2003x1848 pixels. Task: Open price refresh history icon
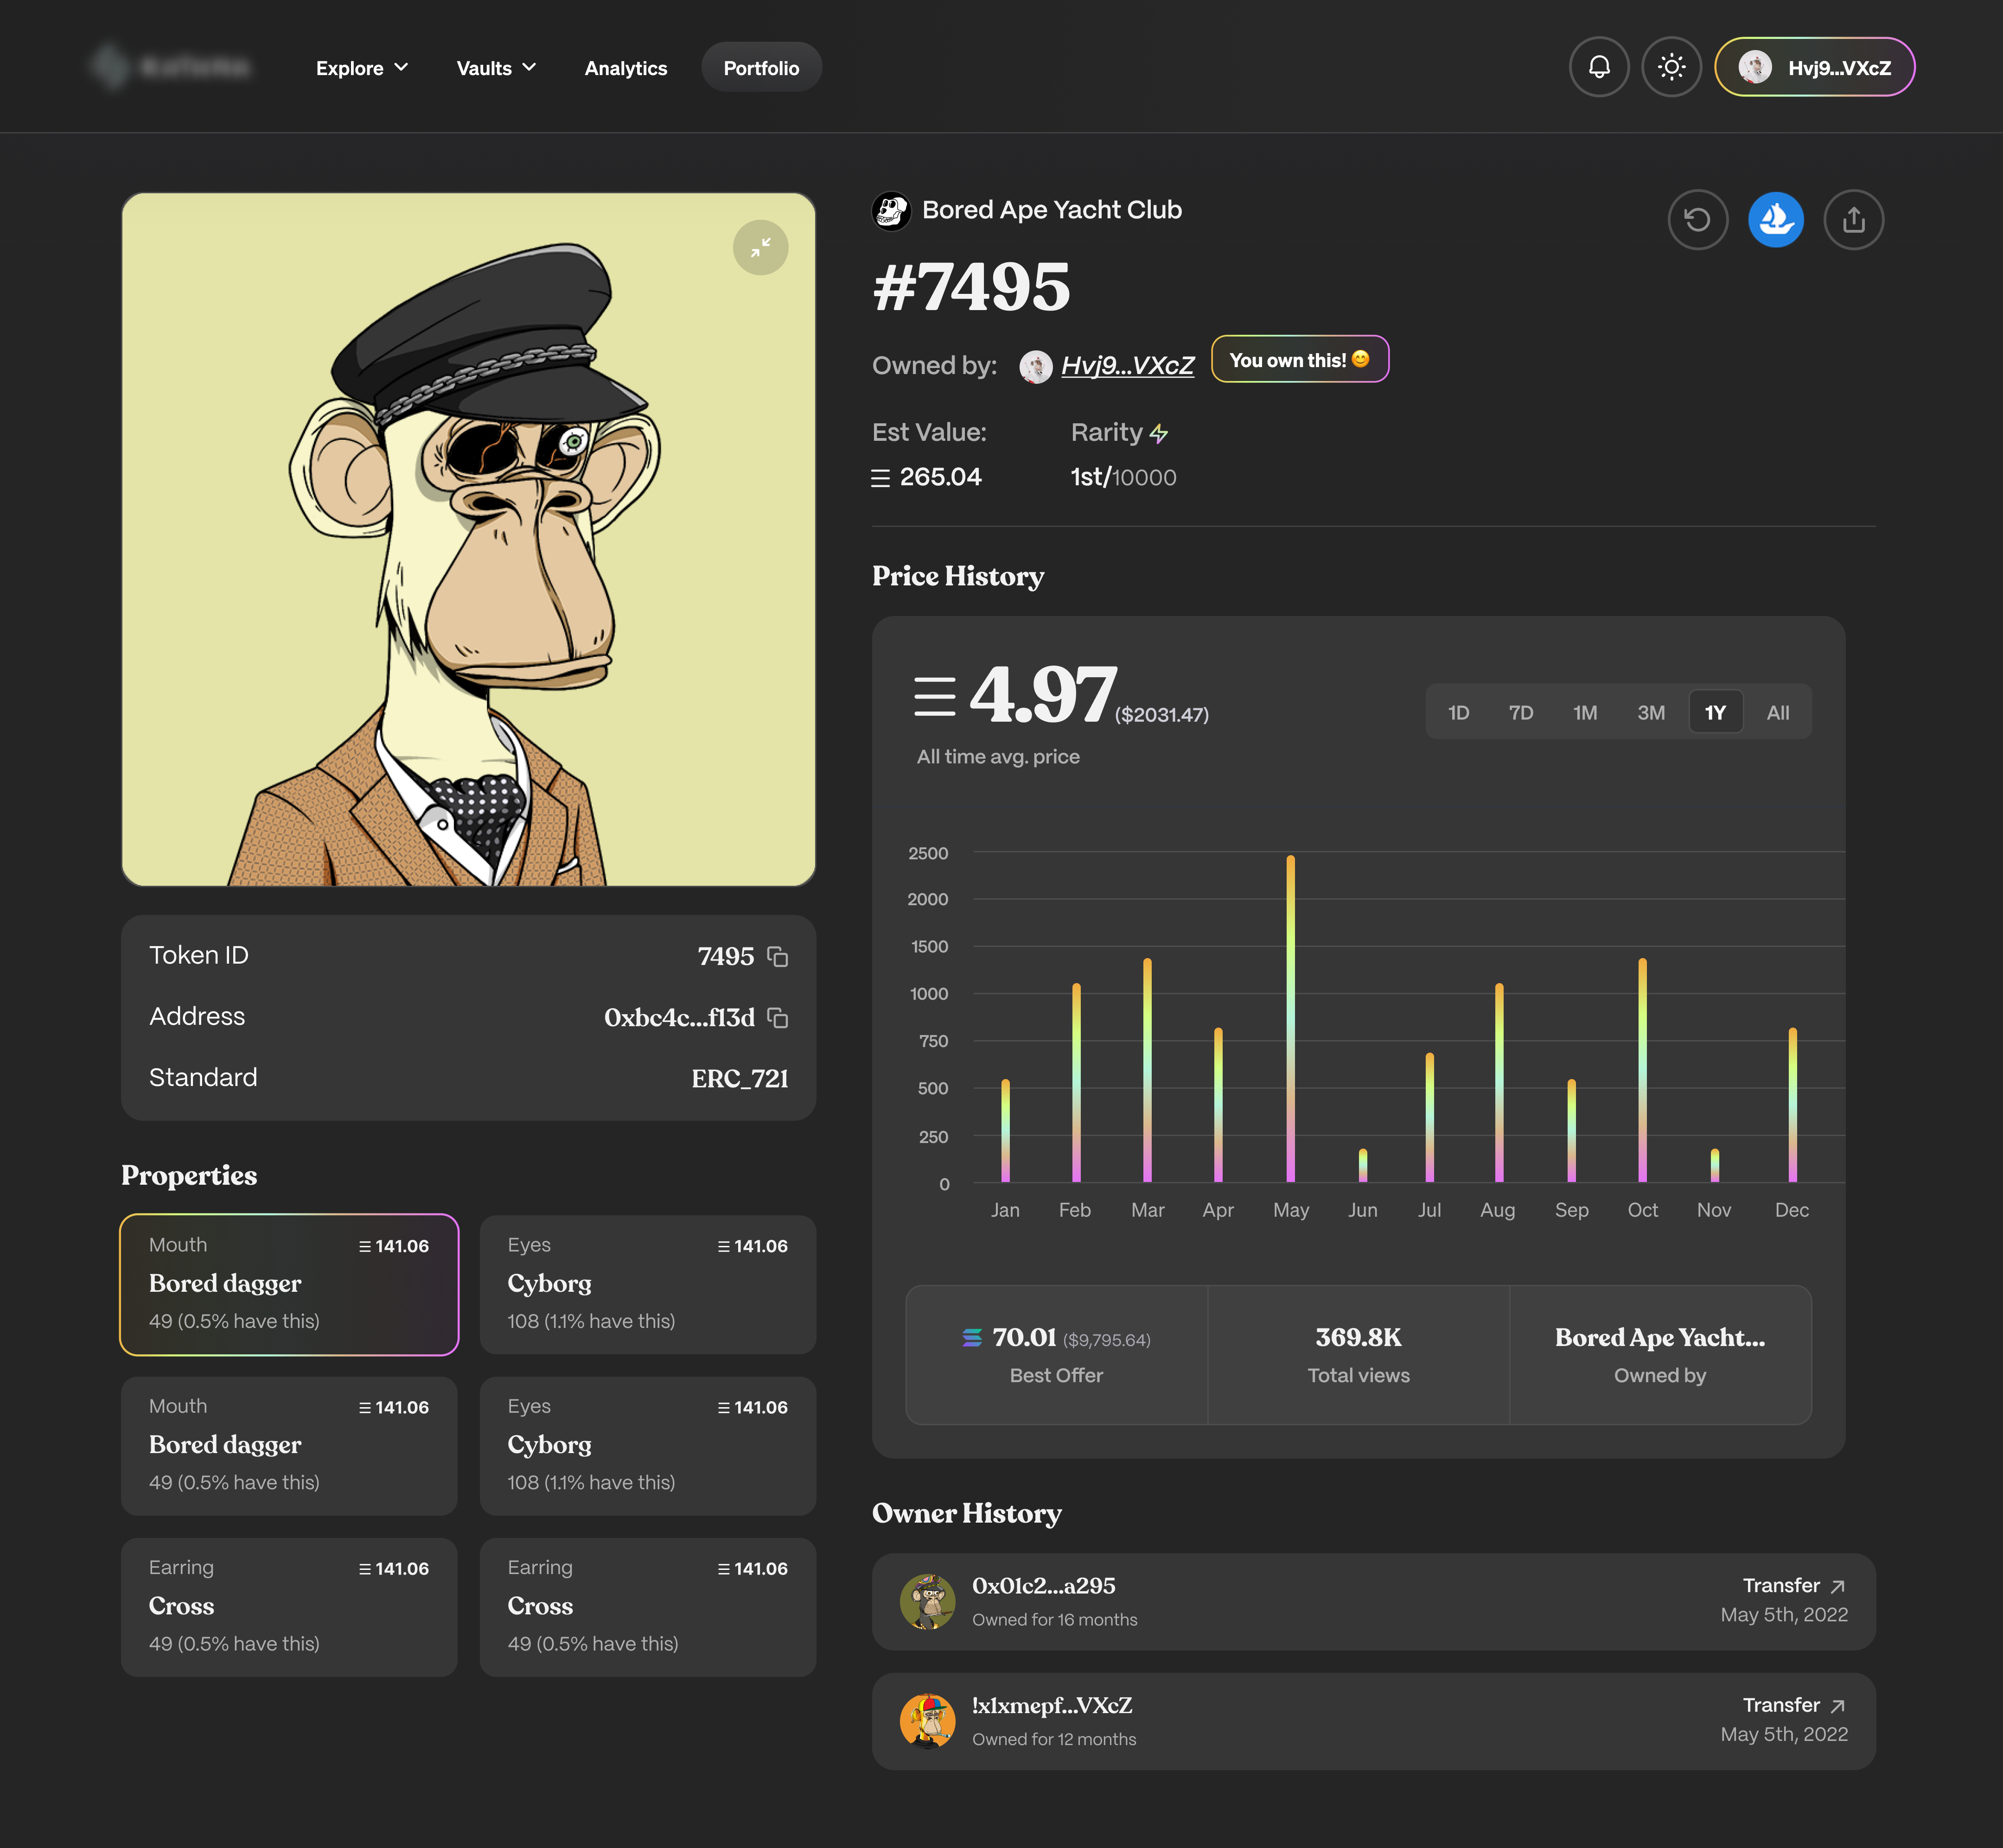pos(1698,219)
